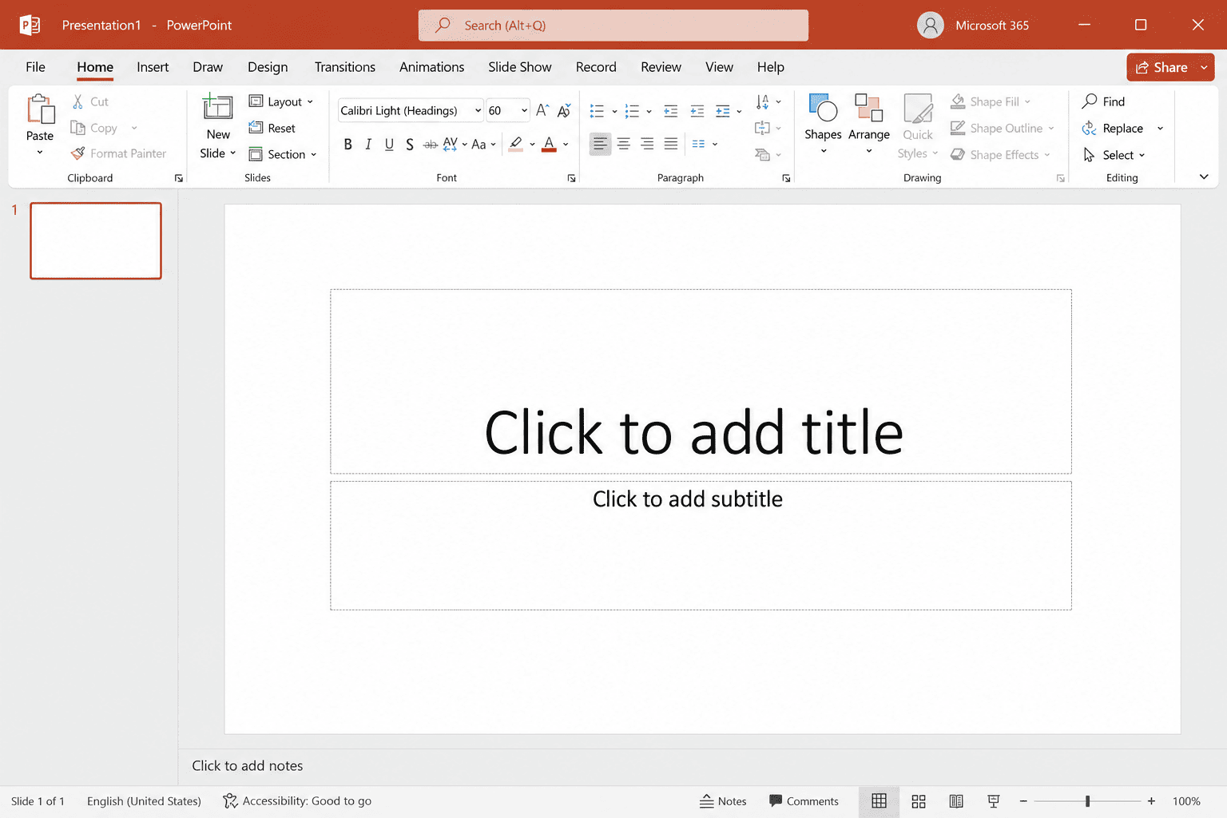This screenshot has width=1227, height=818.
Task: Increase font size with the A-caret icon
Action: pos(542,110)
